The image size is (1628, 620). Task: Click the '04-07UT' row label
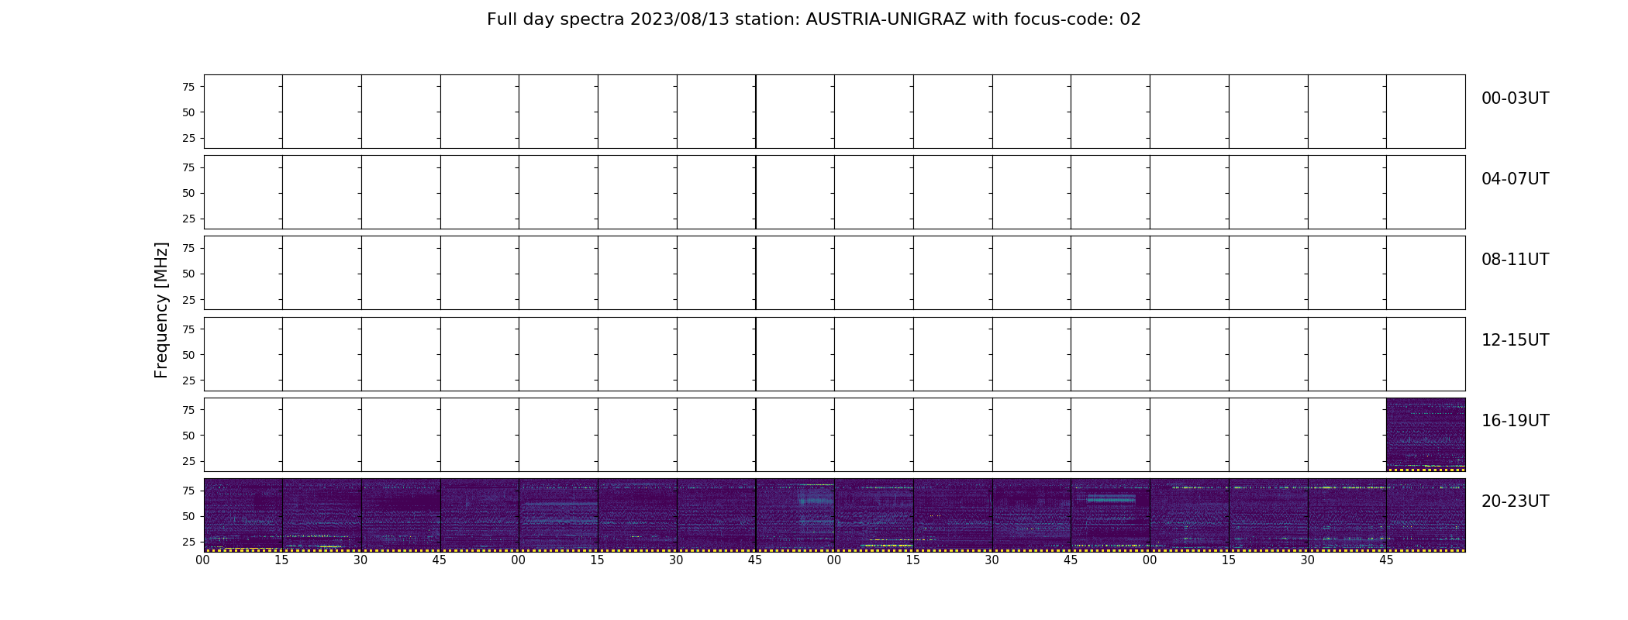(x=1515, y=179)
